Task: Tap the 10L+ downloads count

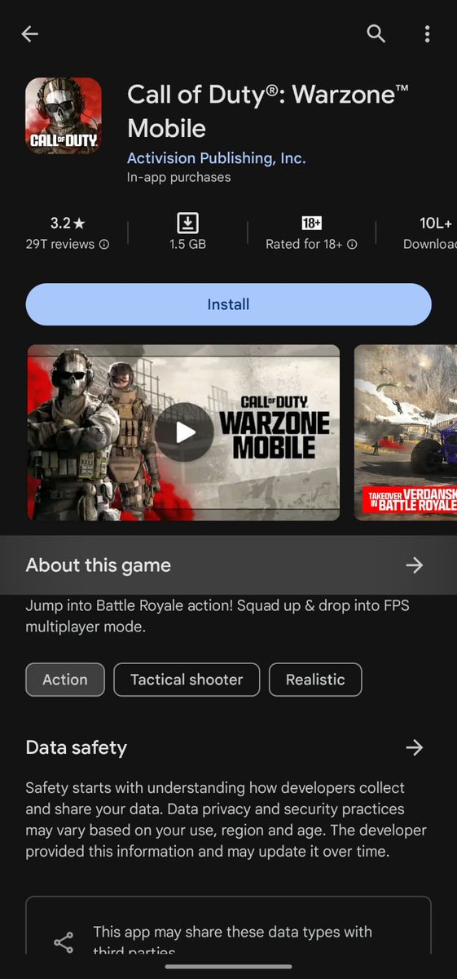Action: 436,223
